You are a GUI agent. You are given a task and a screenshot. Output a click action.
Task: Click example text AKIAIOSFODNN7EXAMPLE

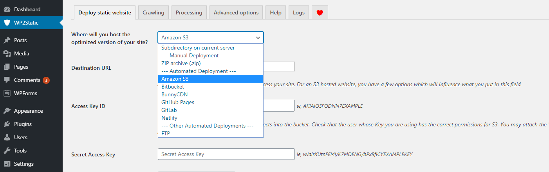point(333,106)
